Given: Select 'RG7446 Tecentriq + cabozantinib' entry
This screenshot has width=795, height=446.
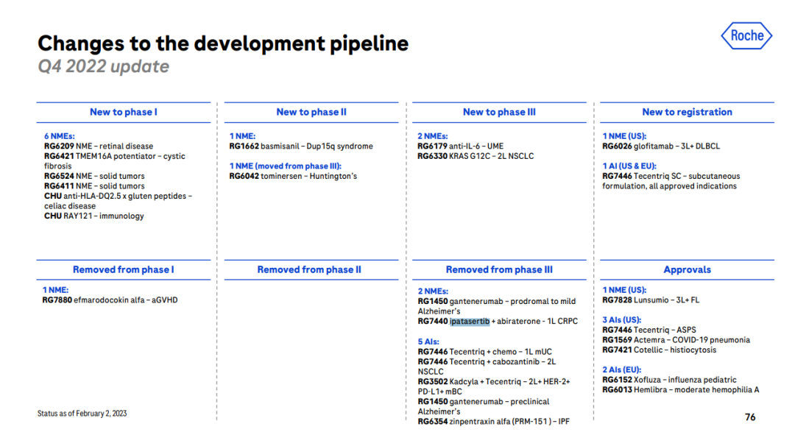Looking at the screenshot, I should pos(487,367).
